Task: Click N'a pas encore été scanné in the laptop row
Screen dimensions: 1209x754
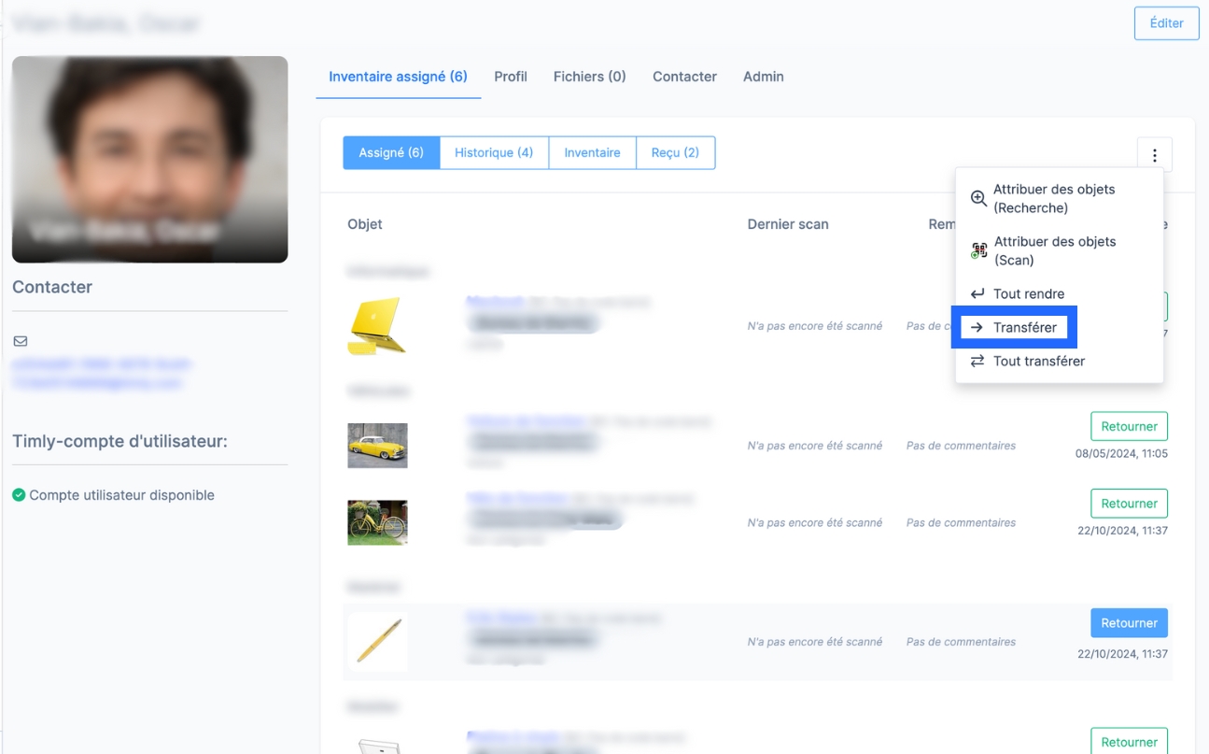Action: coord(815,326)
